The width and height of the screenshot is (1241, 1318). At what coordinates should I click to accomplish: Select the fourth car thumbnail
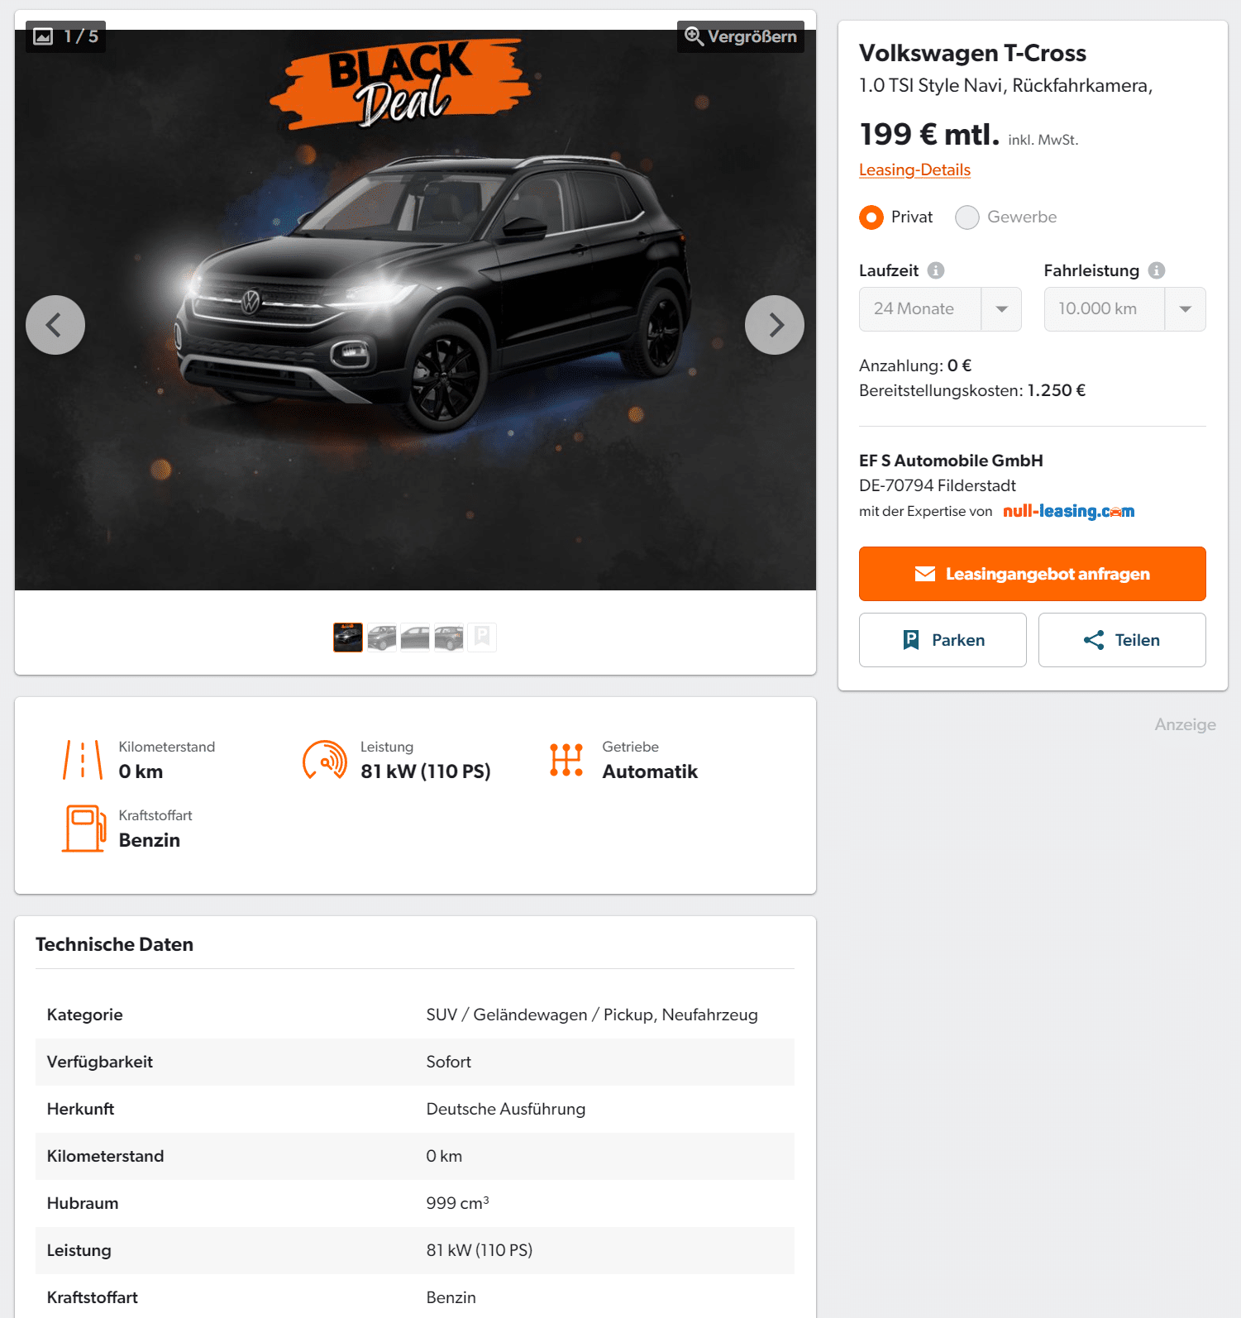[x=449, y=638]
